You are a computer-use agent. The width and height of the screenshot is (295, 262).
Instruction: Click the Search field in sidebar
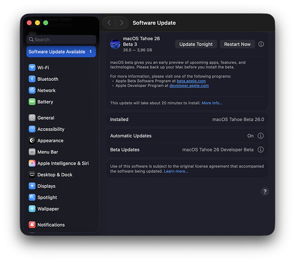point(61,39)
